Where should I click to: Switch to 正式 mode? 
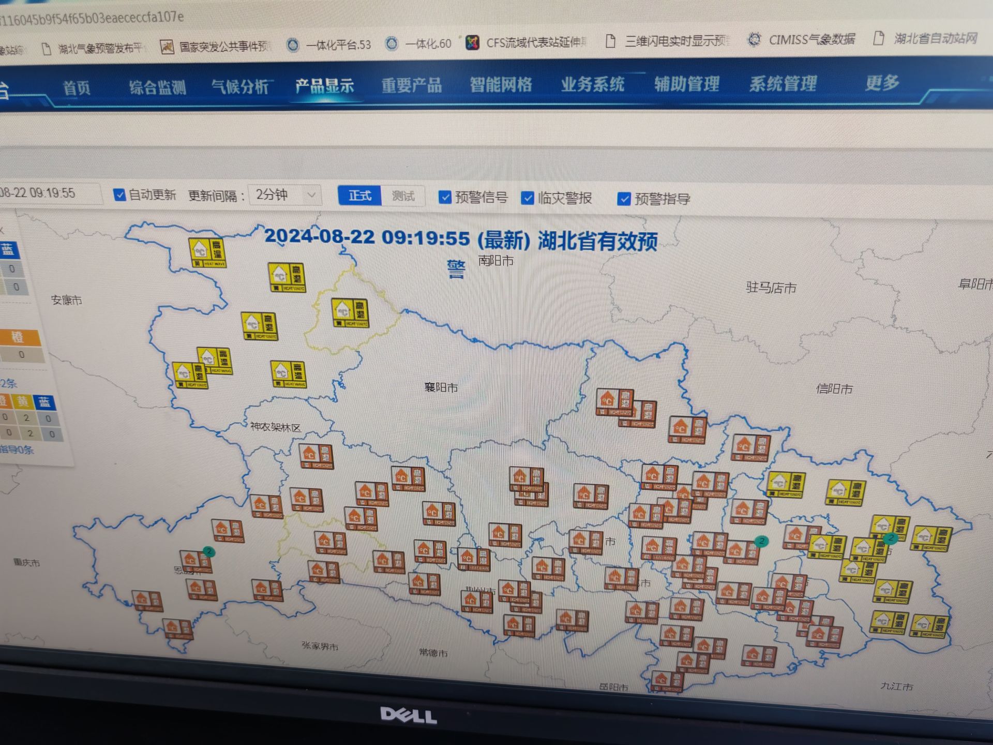(359, 196)
